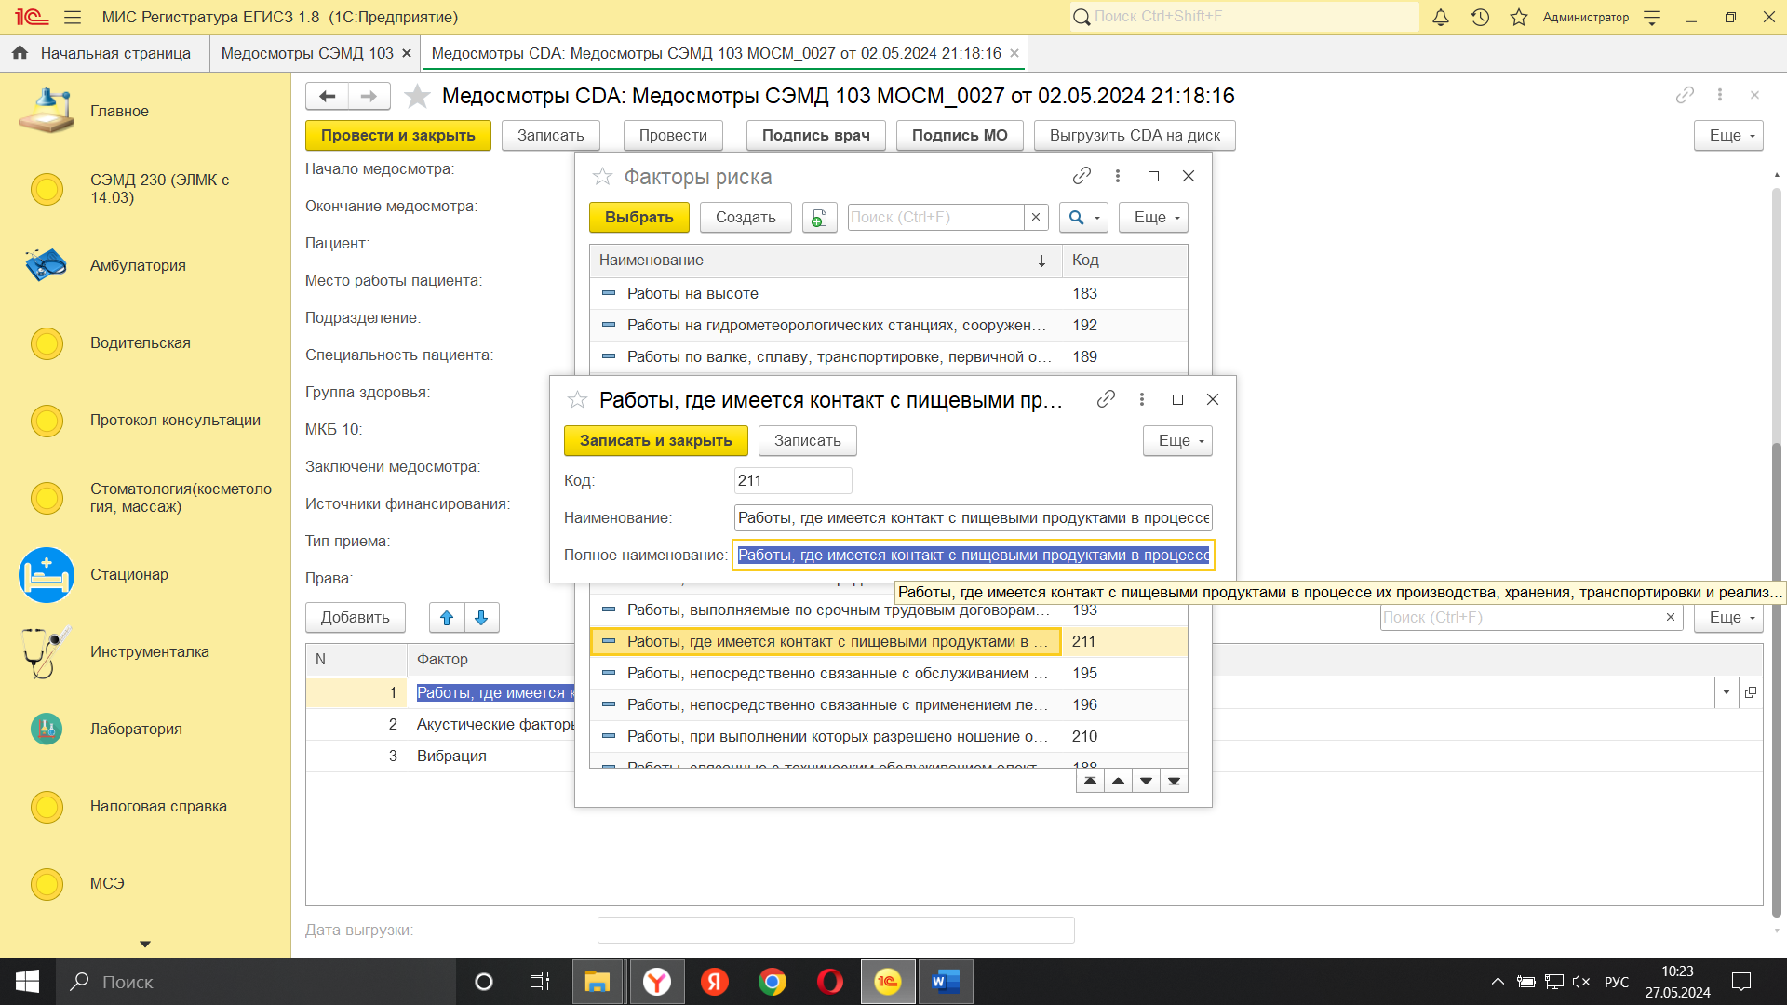Image resolution: width=1787 pixels, height=1005 pixels.
Task: Open the Главное section in sidebar
Action: [119, 111]
